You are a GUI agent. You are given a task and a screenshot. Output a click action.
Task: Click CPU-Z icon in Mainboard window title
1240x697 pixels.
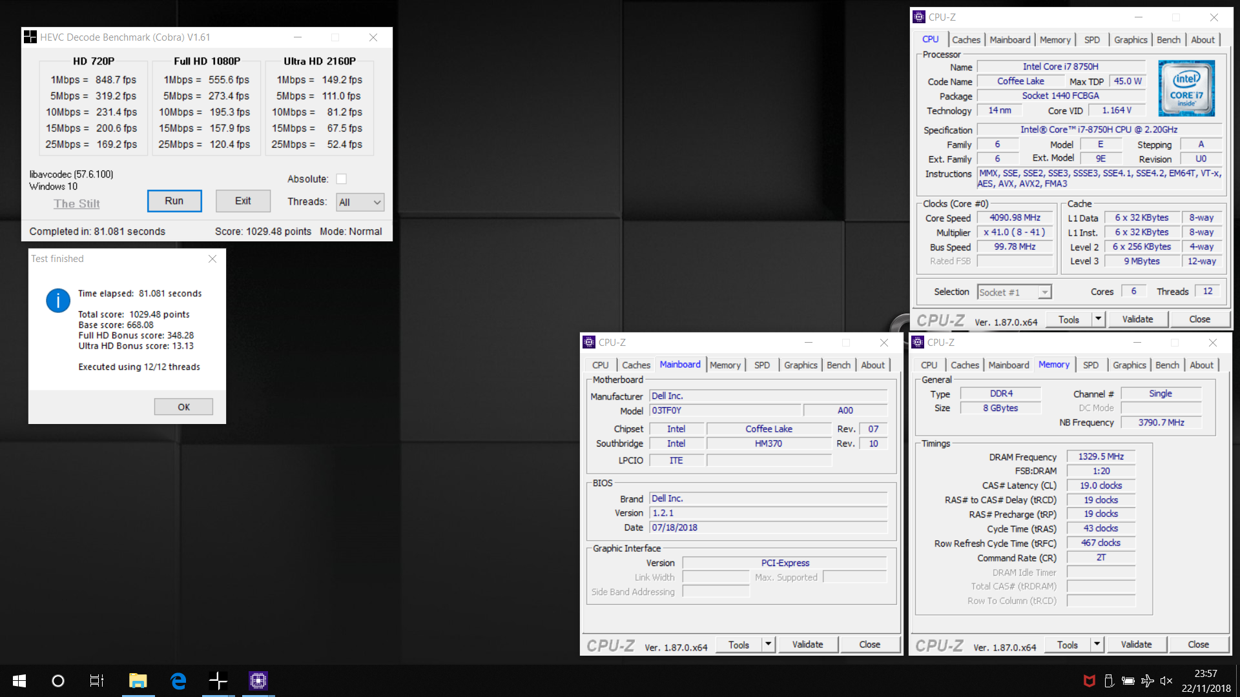click(589, 342)
